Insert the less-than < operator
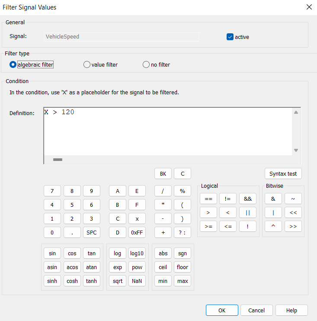The height and width of the screenshot is (321, 317). click(228, 212)
